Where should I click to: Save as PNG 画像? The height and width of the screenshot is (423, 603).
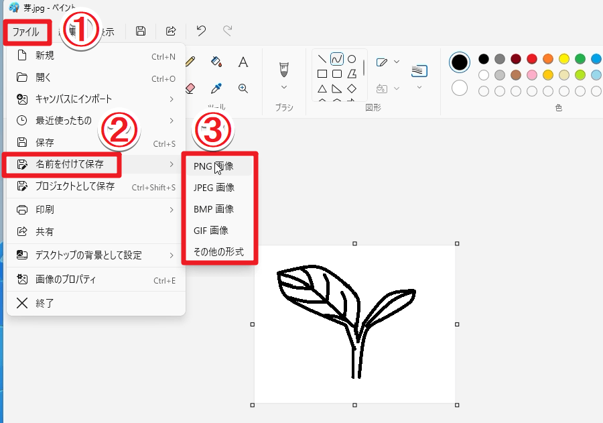pyautogui.click(x=220, y=166)
